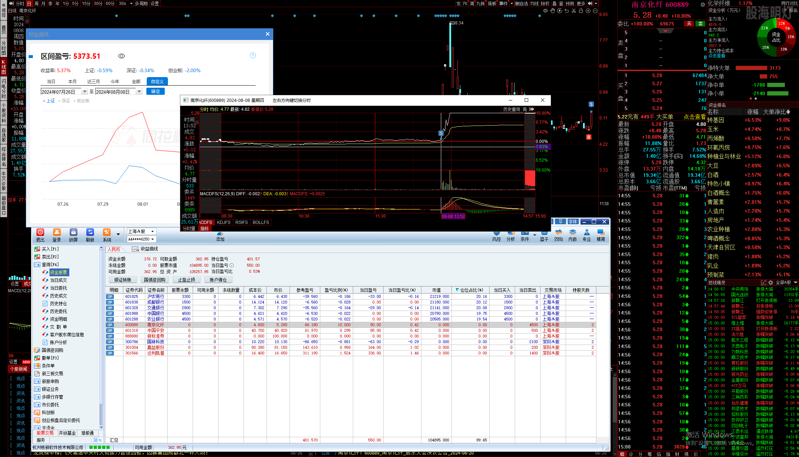Click the sidebar scrollbar up arrow

101,248
